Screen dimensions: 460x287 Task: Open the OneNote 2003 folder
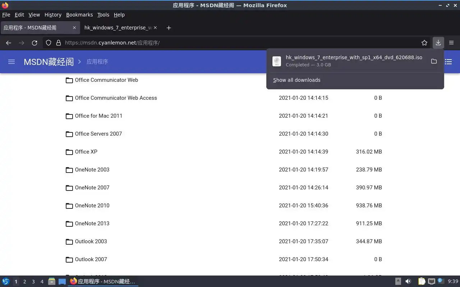(92, 170)
